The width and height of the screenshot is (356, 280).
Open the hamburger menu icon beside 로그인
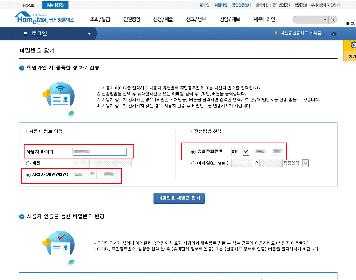tap(26, 34)
